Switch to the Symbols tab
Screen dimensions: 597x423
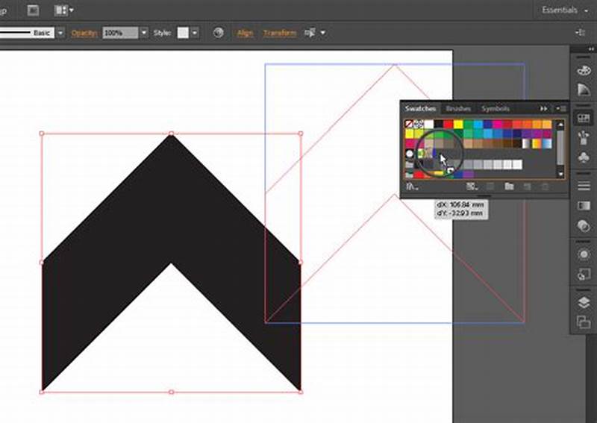[496, 109]
